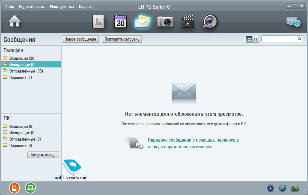Switch to grid thumbnail view

tap(256, 39)
